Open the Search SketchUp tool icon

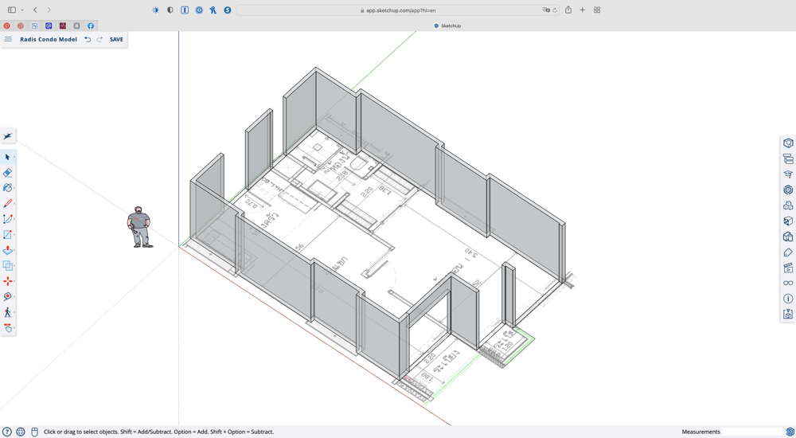pos(8,136)
